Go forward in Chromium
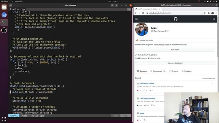The height and width of the screenshot is (123, 219). [139, 13]
